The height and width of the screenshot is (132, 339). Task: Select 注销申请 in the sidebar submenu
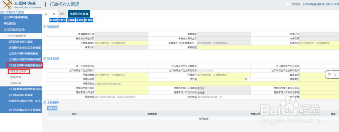[x=16, y=83]
